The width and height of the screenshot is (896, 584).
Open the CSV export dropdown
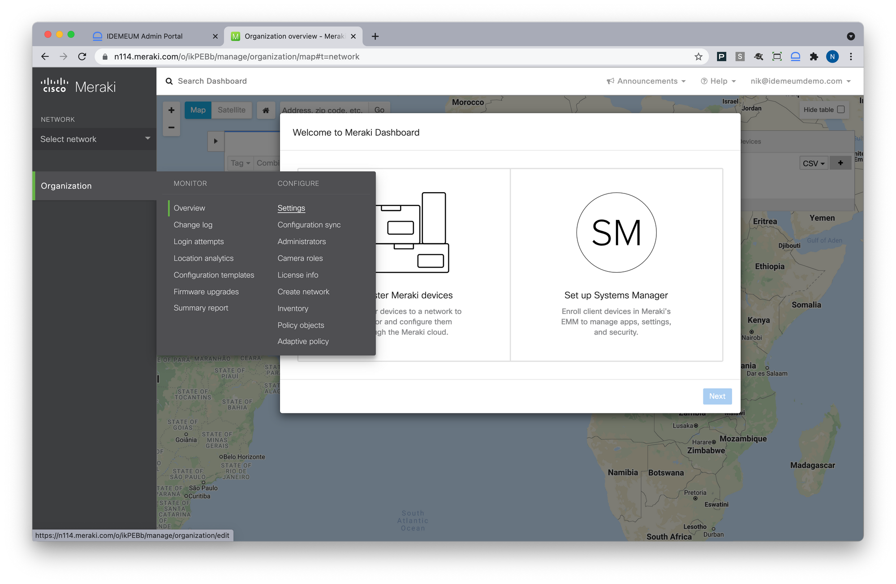click(x=814, y=163)
